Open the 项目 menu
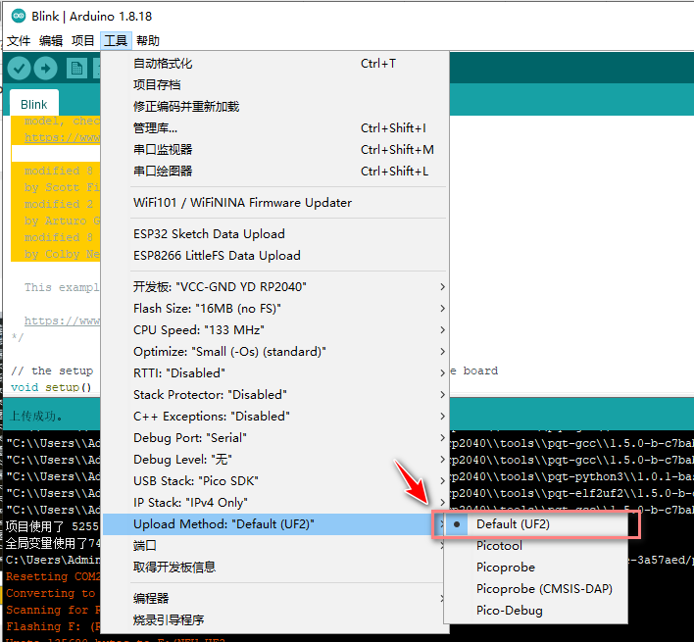This screenshot has height=642, width=694. pyautogui.click(x=83, y=41)
